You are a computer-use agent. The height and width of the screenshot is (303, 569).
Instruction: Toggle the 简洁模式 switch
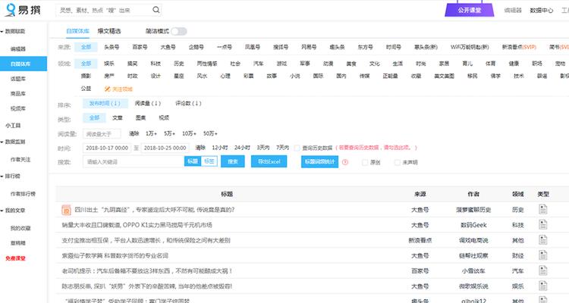[179, 32]
